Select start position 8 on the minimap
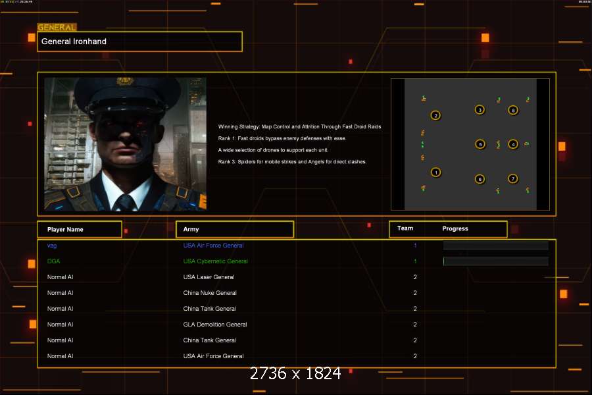This screenshot has width=592, height=395. [x=512, y=111]
